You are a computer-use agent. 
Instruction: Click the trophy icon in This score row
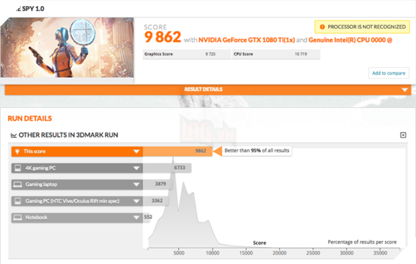tap(18, 152)
